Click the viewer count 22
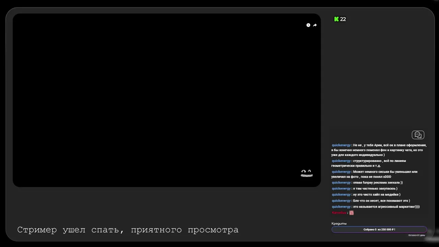This screenshot has width=439, height=247. tap(343, 19)
